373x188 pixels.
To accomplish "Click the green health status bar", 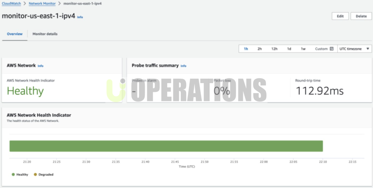I will (x=166, y=146).
